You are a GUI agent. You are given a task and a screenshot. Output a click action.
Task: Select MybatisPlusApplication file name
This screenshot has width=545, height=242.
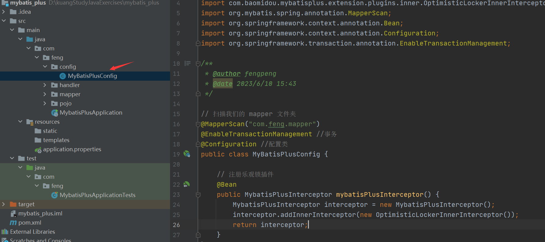click(91, 113)
